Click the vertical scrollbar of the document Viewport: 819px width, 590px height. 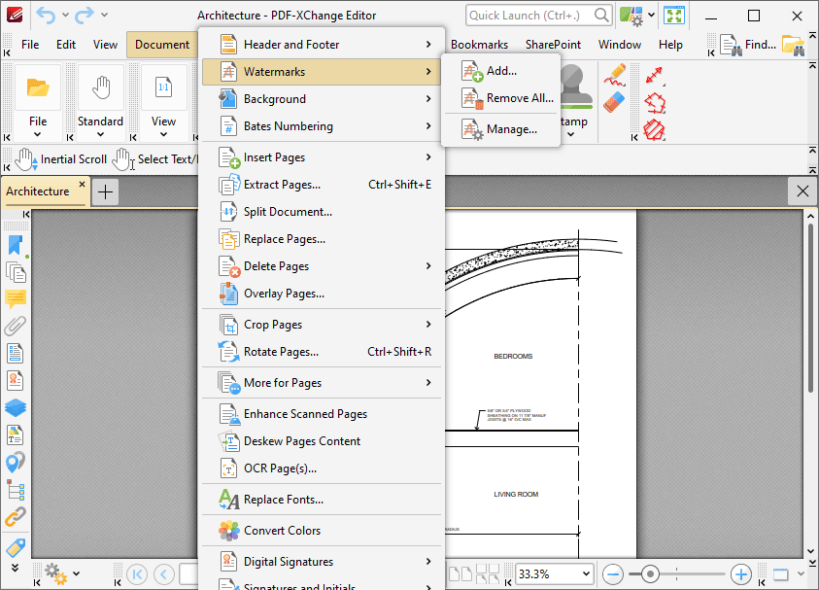(x=810, y=308)
